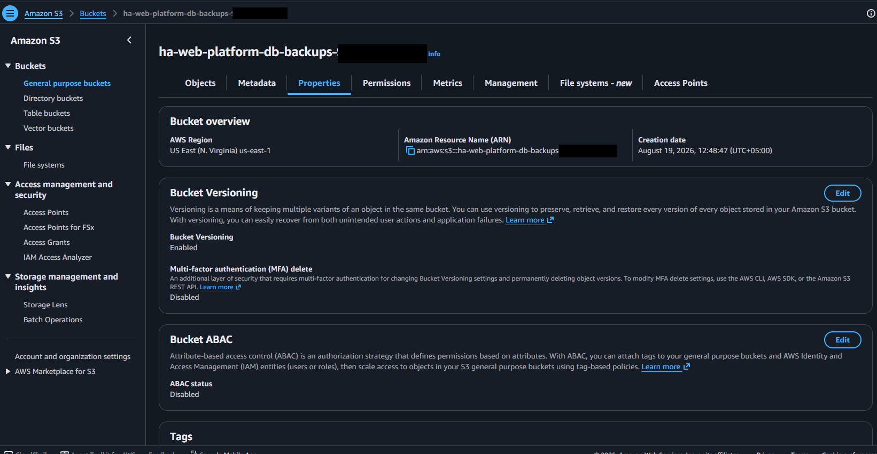Open Learn more link under Bucket Versioning

(x=530, y=220)
